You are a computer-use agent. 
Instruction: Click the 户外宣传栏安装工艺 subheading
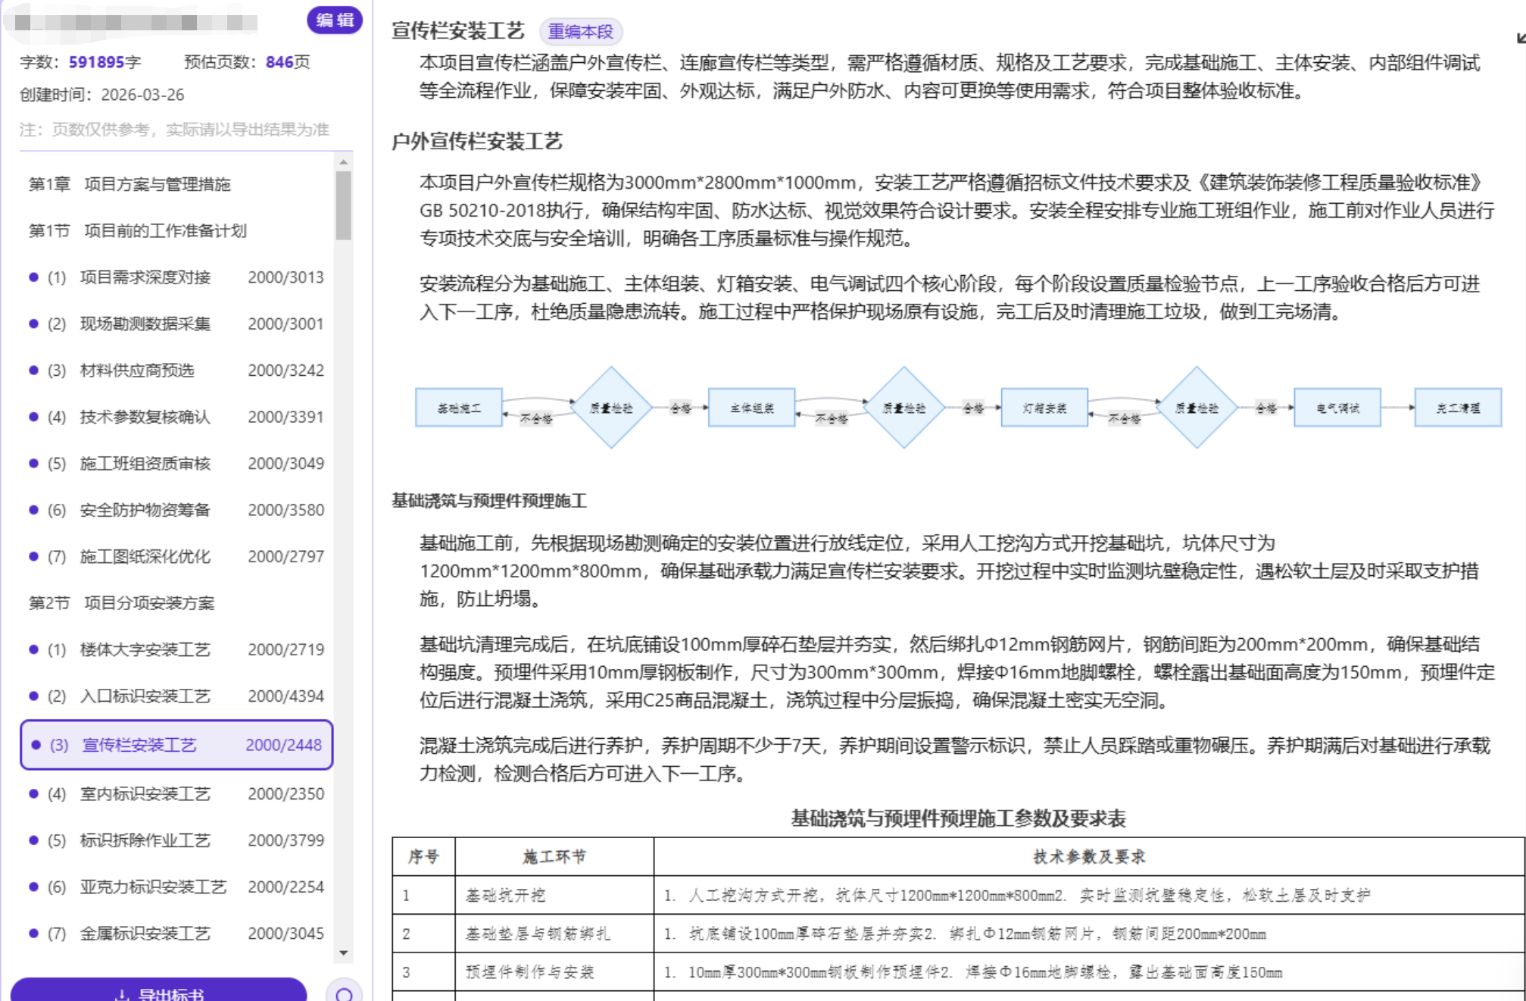pyautogui.click(x=477, y=142)
